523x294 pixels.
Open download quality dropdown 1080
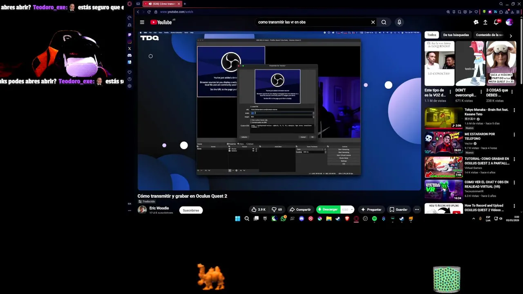pos(347,209)
